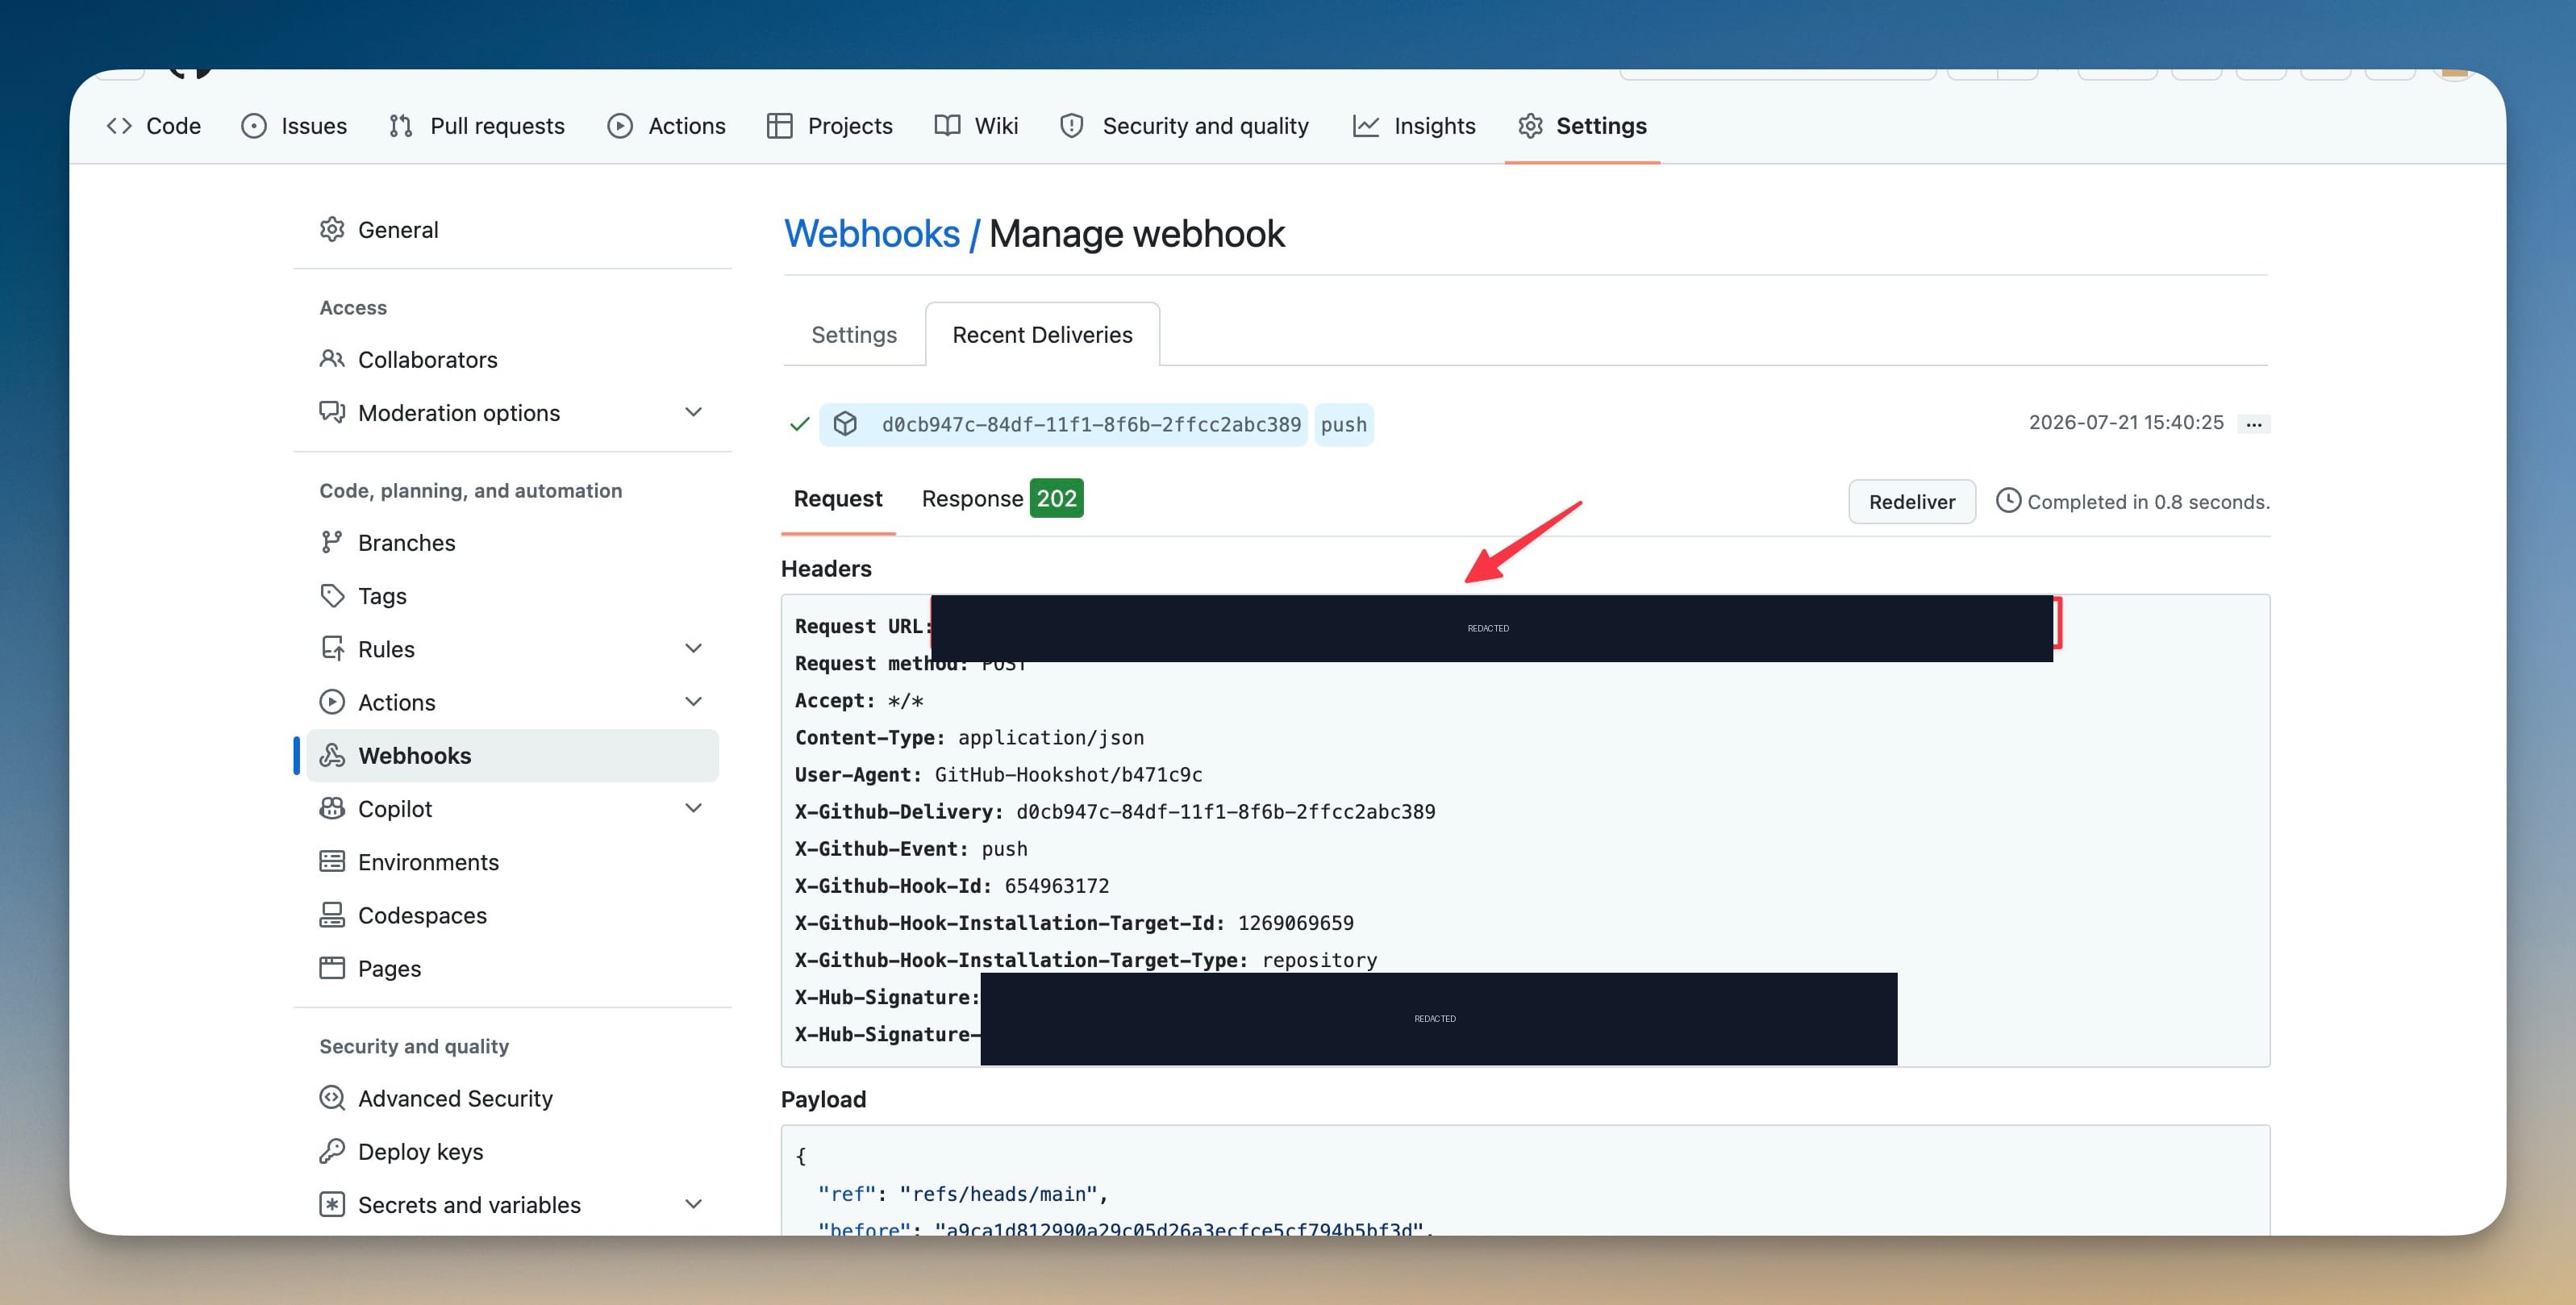Screen dimensions: 2576x1305
Task: Open Codespaces settings page
Action: point(513,915)
